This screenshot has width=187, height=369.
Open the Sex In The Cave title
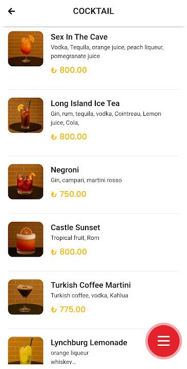click(79, 37)
